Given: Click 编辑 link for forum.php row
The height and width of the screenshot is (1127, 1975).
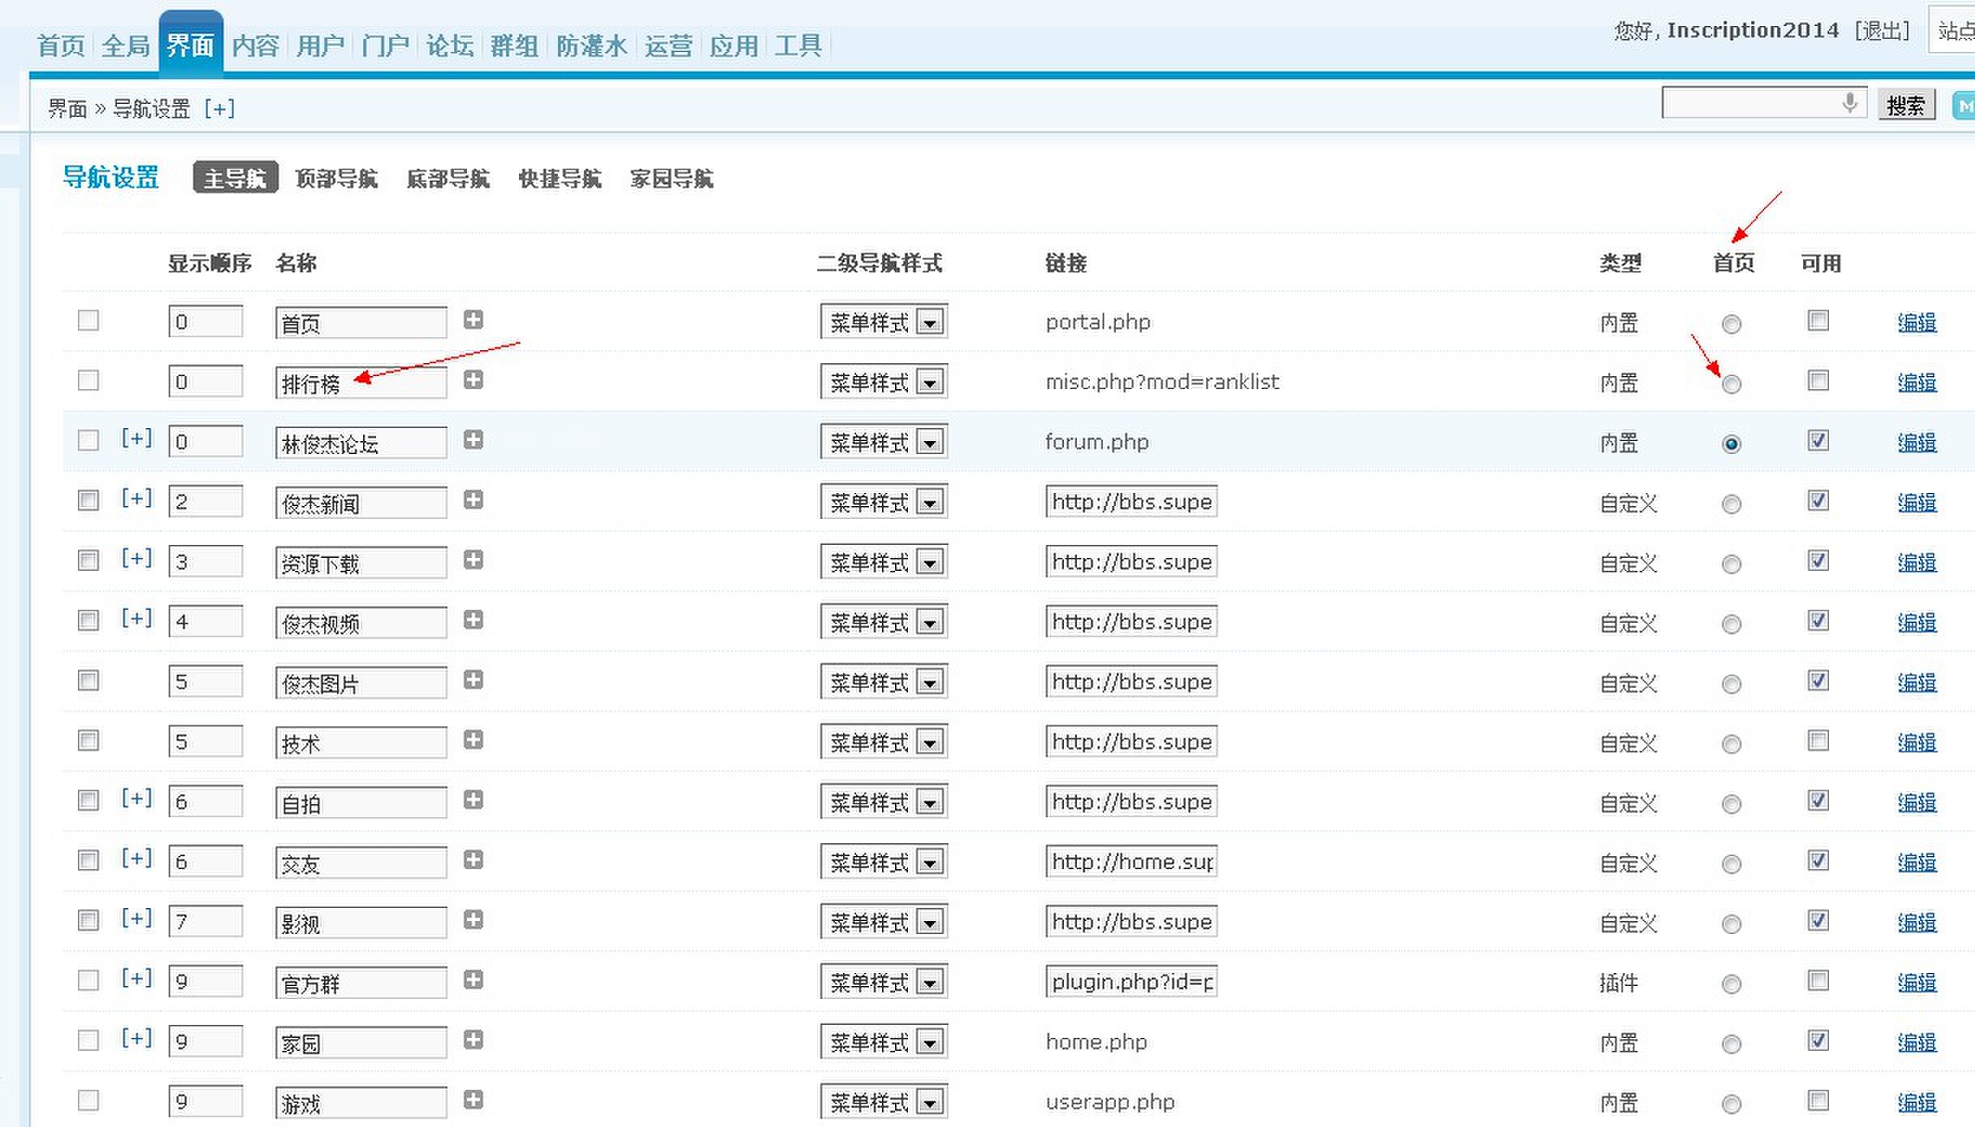Looking at the screenshot, I should tap(1917, 443).
